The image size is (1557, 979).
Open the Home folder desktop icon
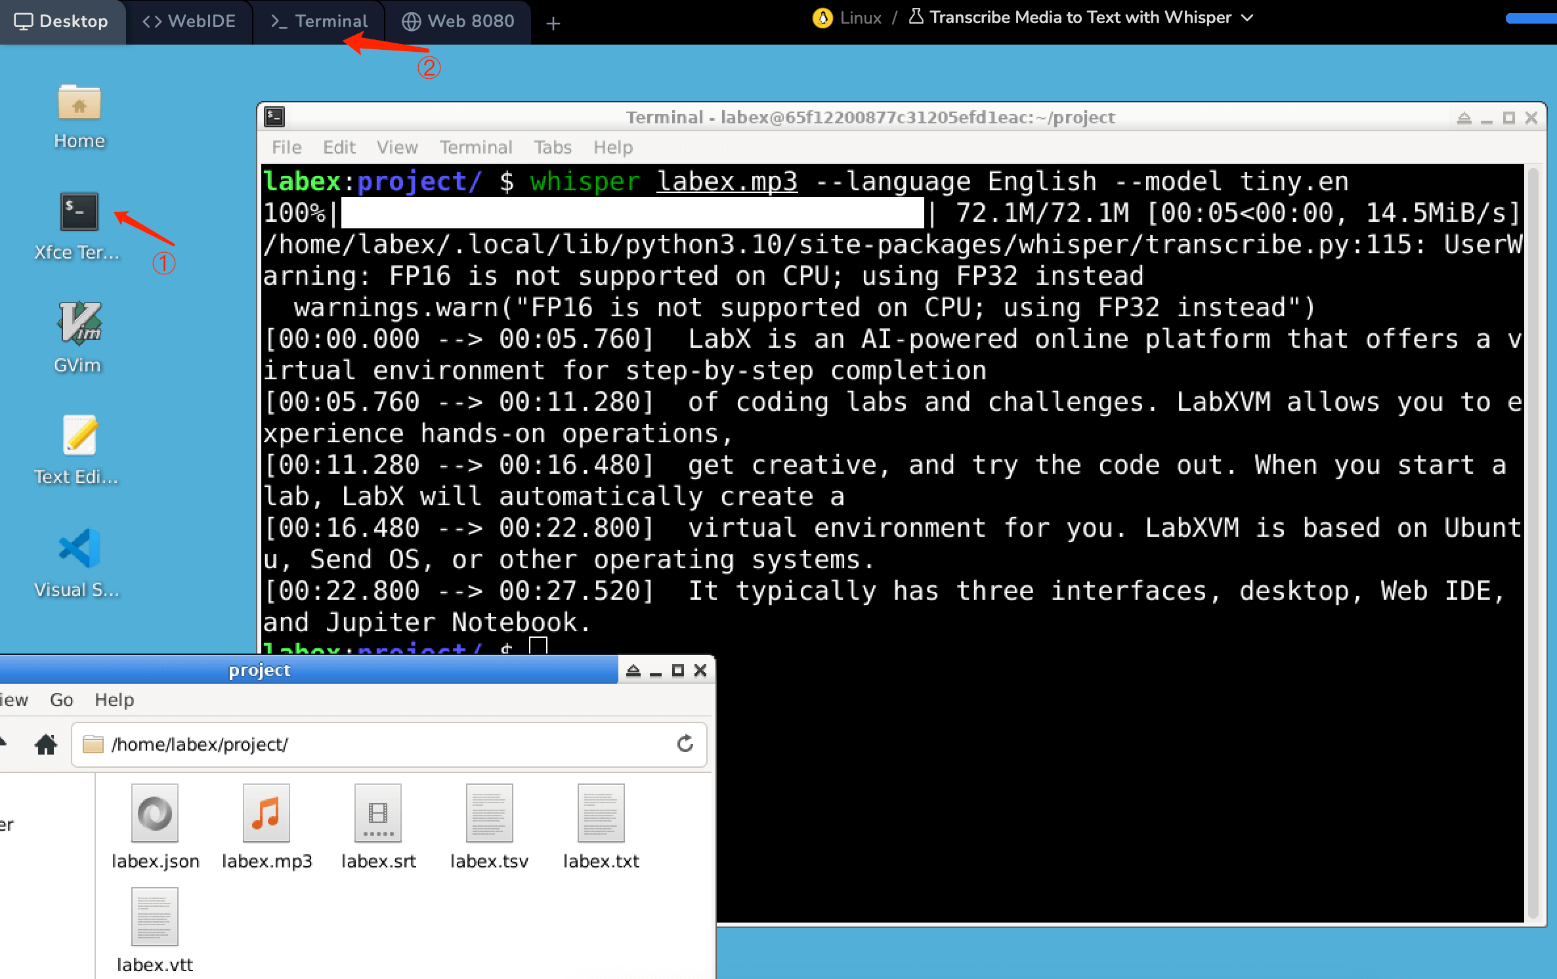pos(79,103)
